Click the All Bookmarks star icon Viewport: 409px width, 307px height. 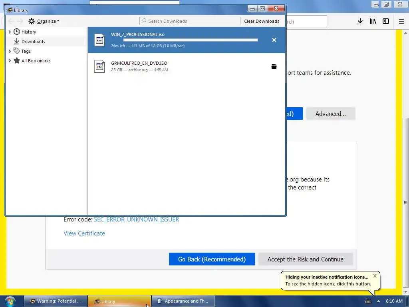tap(17, 61)
